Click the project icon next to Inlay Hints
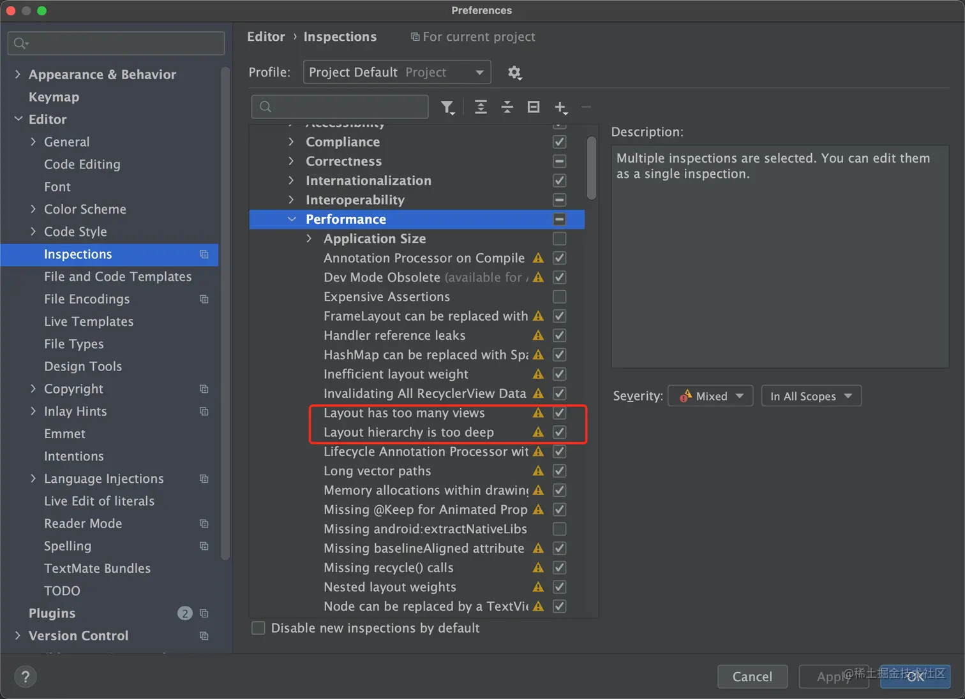 [x=204, y=411]
